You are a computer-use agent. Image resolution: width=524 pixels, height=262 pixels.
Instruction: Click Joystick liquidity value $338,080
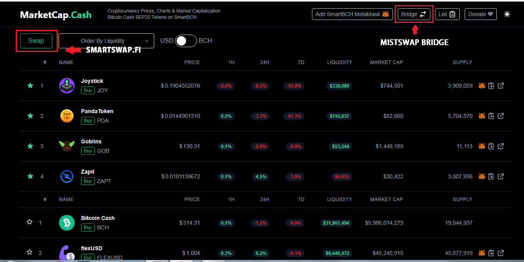click(339, 86)
